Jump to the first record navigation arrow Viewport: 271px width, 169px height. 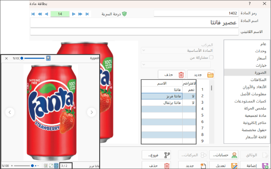[33, 14]
